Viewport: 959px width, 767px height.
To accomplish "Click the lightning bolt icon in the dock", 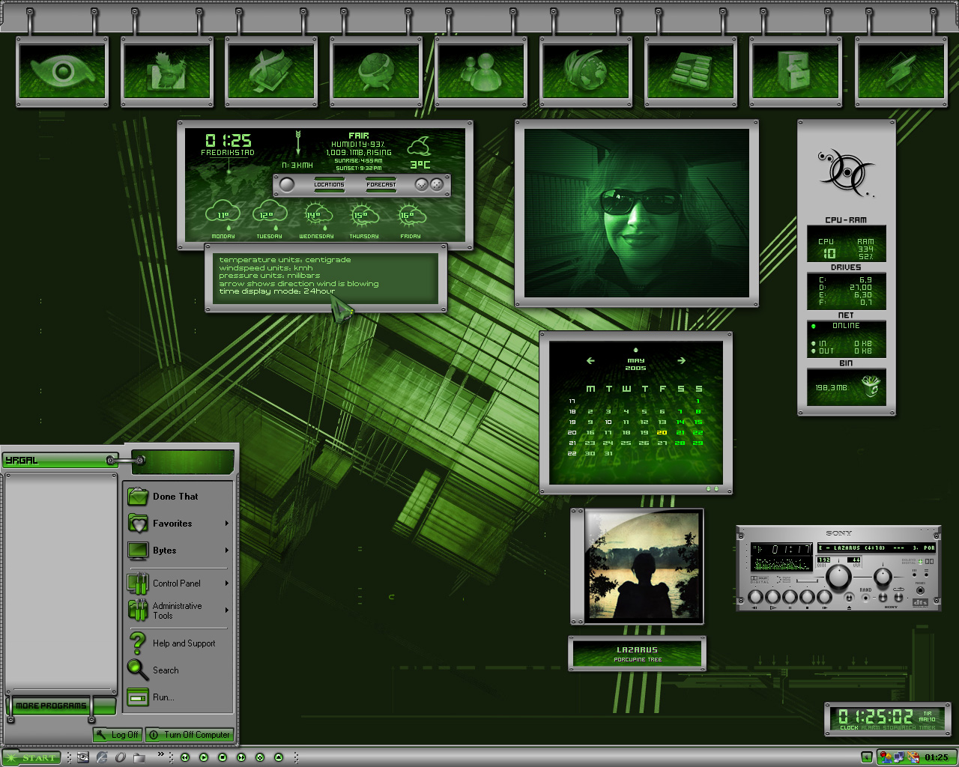I will tap(900, 70).
